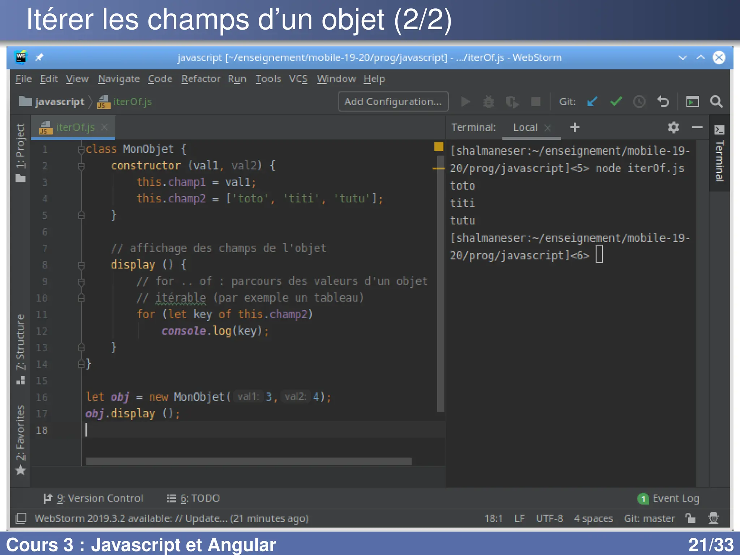Click the Debug bug icon
The height and width of the screenshot is (555, 740).
tap(489, 102)
